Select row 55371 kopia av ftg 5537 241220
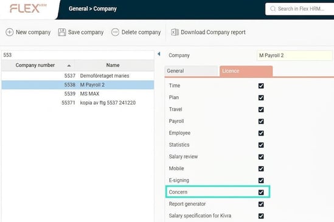The image size is (334, 222). (x=78, y=103)
